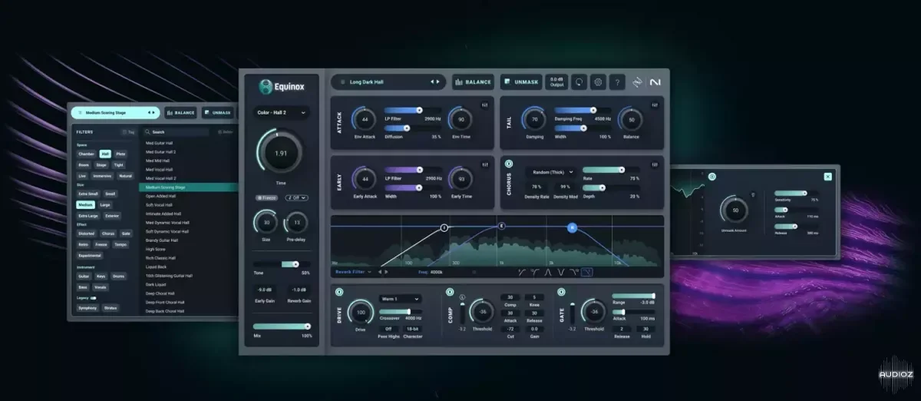Choose the bell peak filter shape icon
Viewport: 921px width, 401px height.
coord(548,271)
